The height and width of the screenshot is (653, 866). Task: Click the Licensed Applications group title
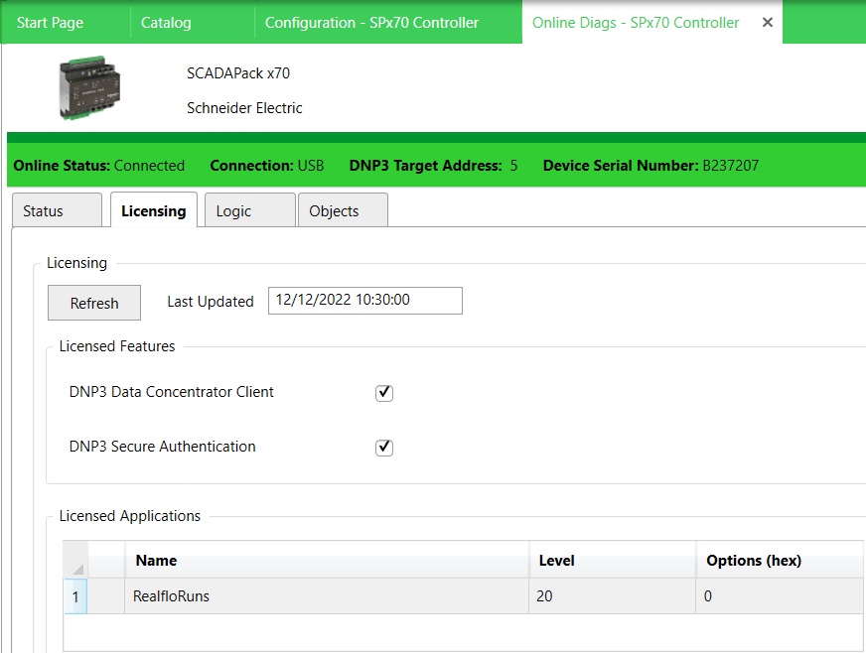pos(130,516)
